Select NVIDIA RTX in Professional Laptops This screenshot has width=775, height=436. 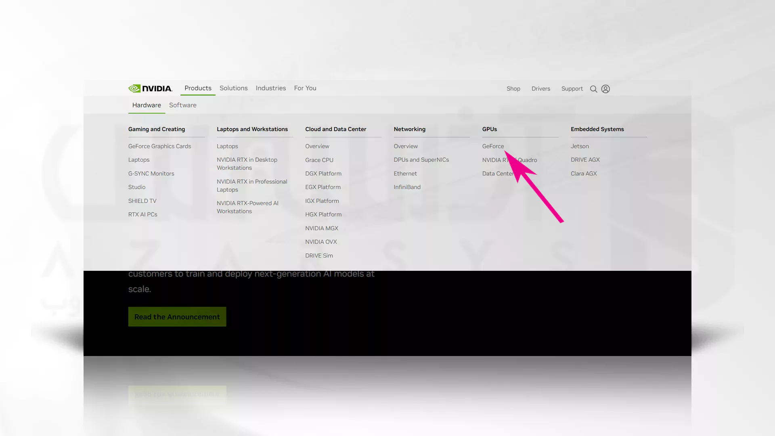252,186
